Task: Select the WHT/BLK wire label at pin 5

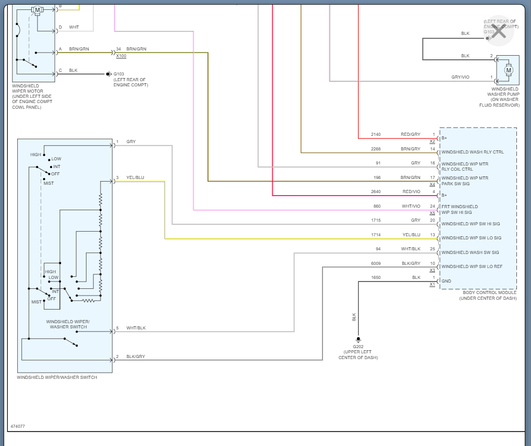Action: coord(136,328)
